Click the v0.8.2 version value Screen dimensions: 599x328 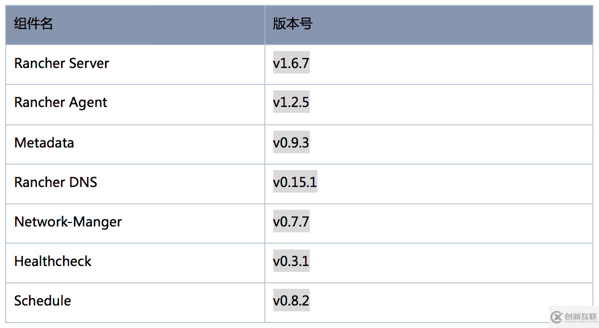tap(291, 300)
